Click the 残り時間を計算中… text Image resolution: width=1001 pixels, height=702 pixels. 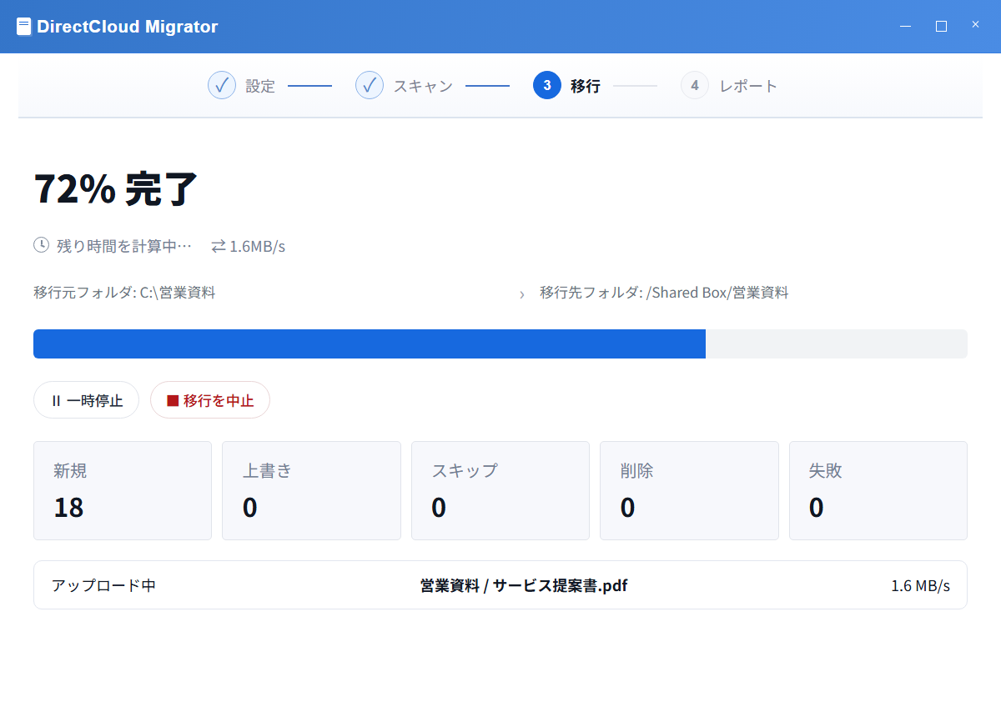click(124, 246)
